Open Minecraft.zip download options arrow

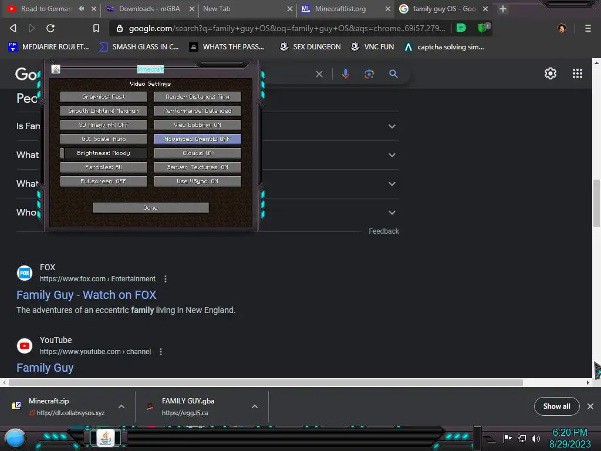(x=121, y=406)
